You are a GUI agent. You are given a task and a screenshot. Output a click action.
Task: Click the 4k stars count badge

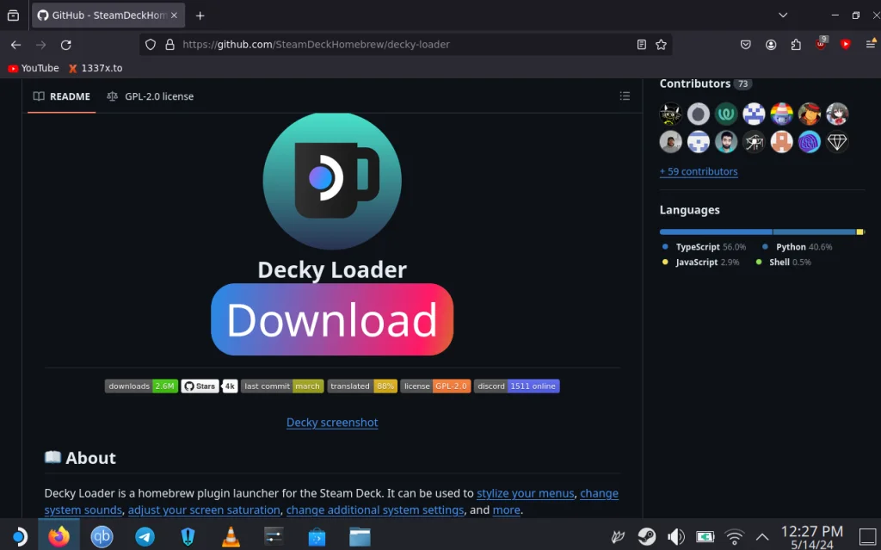(x=230, y=386)
